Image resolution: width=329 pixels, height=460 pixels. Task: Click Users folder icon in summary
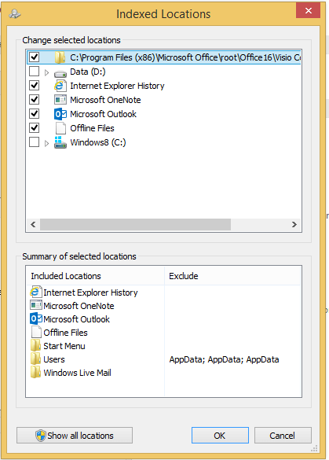[36, 359]
